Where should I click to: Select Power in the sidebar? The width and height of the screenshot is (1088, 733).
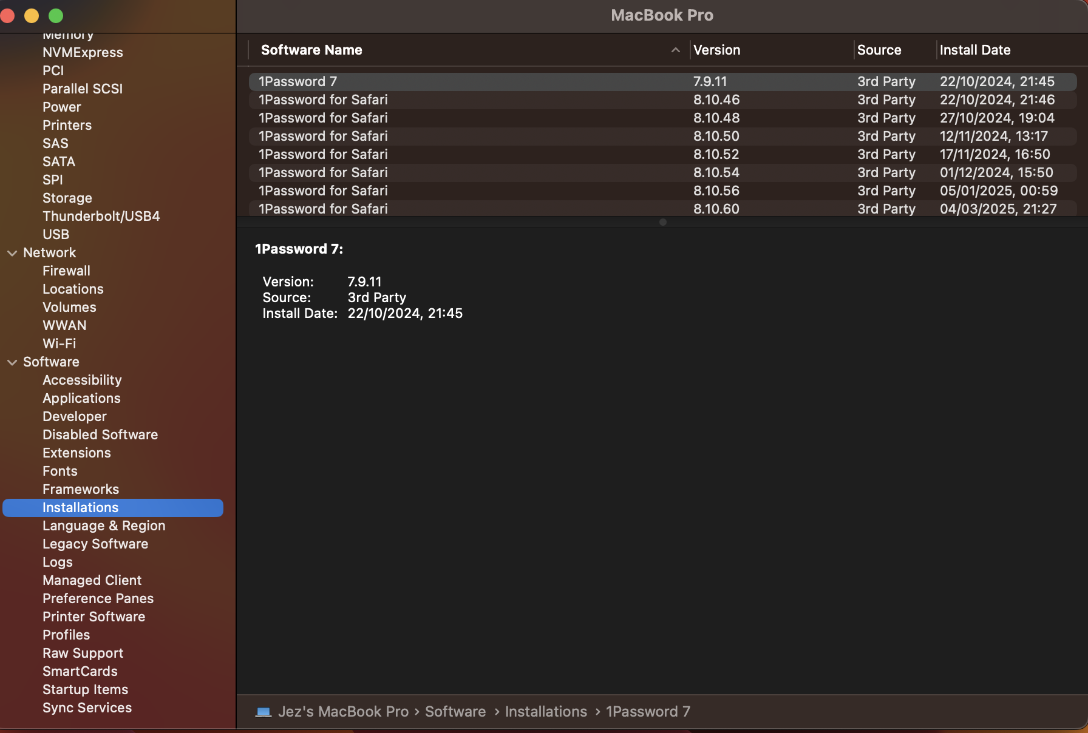pos(62,107)
